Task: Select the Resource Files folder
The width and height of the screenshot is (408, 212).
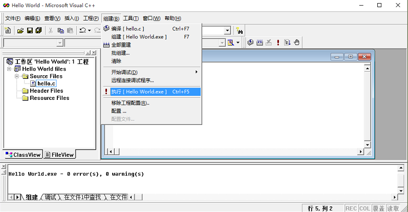Action: tap(50, 98)
